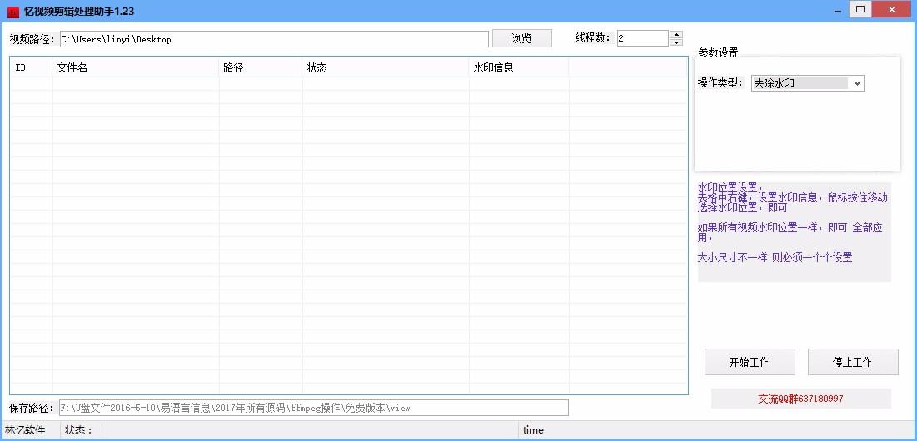Click the 交流QQ群637180997 label

tap(800, 399)
